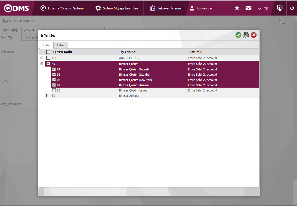Select the Bimser Çözüm New York cell
Screen dimensions: 297x206
coord(135,80)
